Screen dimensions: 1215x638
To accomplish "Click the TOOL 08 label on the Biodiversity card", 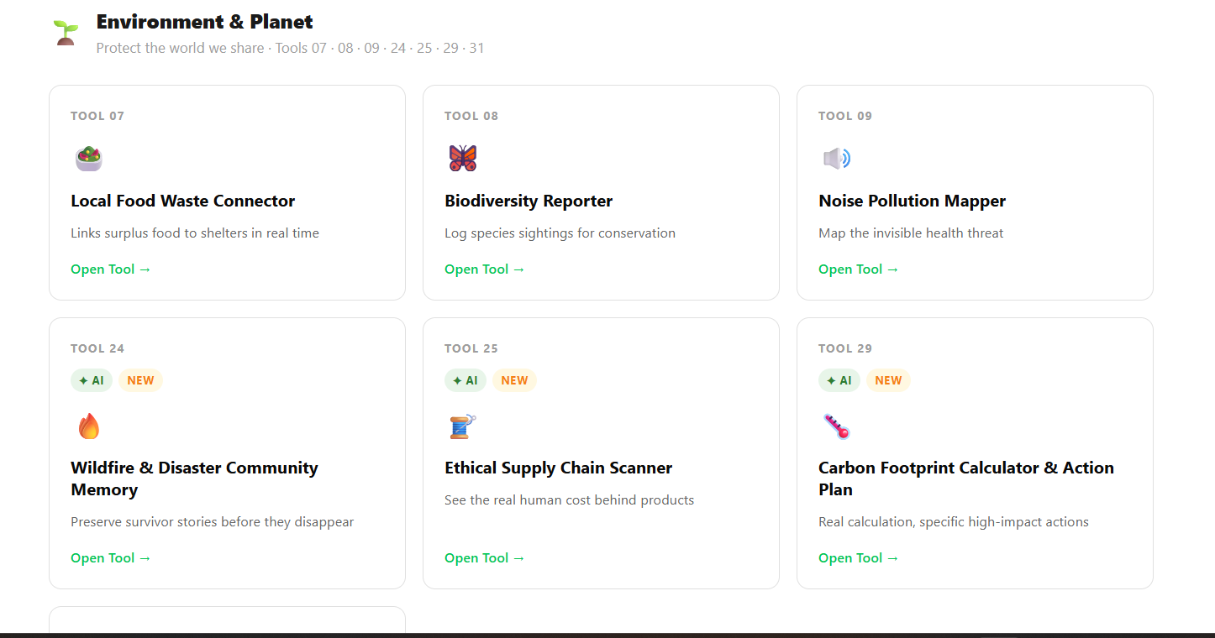I will click(x=471, y=116).
